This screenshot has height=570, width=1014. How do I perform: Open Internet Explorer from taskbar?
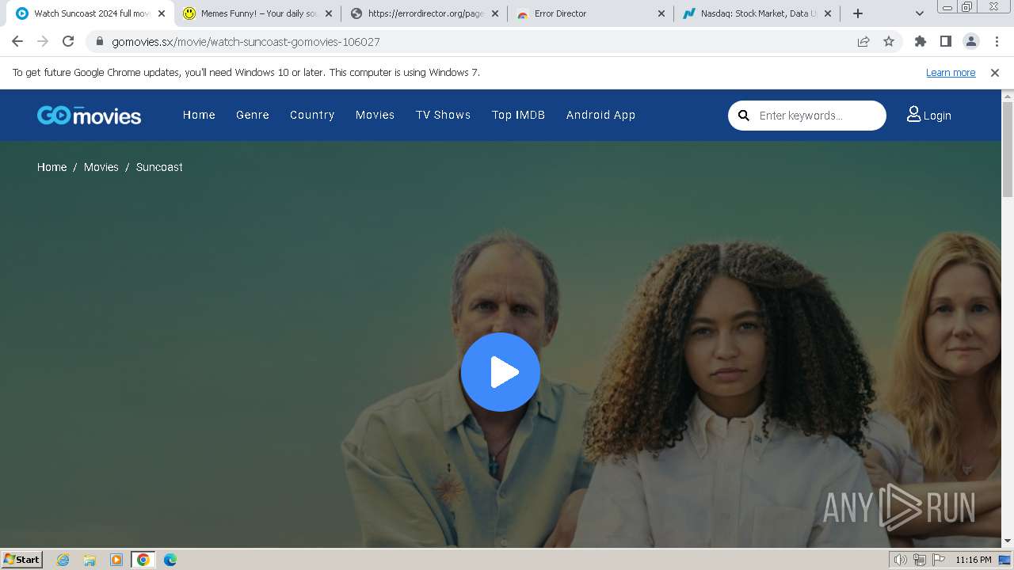point(63,560)
